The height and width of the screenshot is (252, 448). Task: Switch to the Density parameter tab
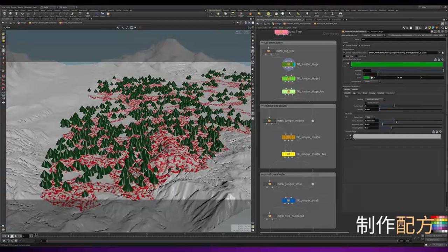372,93
